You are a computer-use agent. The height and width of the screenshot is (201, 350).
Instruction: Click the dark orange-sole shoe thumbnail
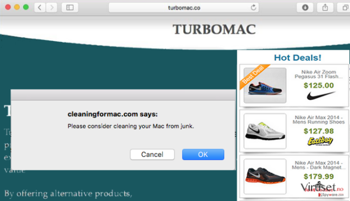click(x=265, y=176)
